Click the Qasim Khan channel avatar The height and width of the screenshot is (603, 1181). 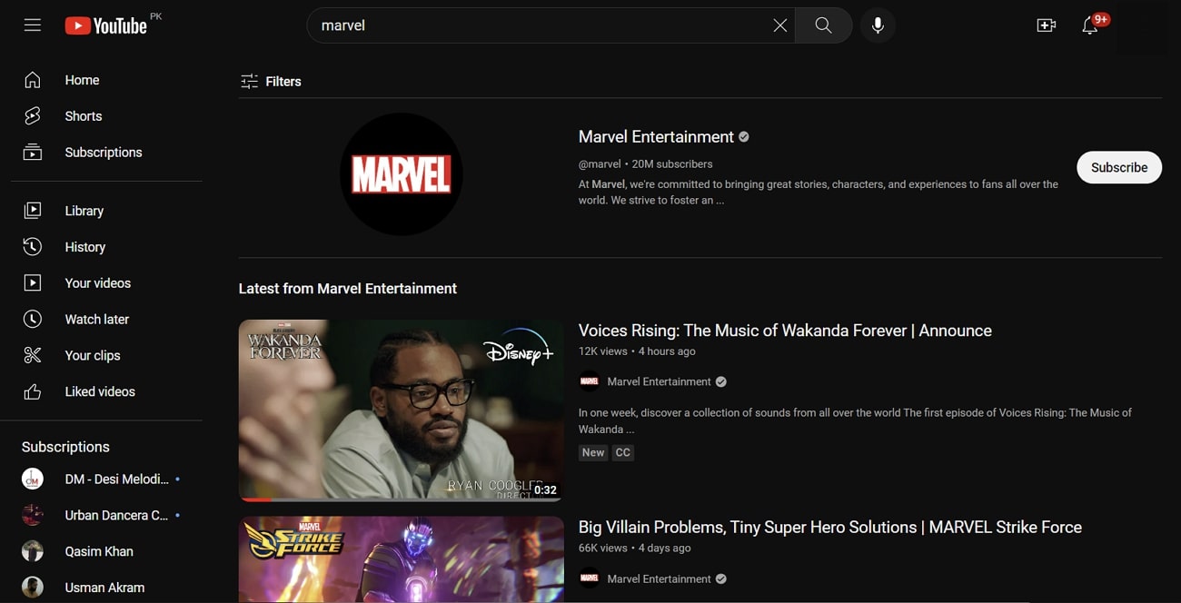click(33, 552)
